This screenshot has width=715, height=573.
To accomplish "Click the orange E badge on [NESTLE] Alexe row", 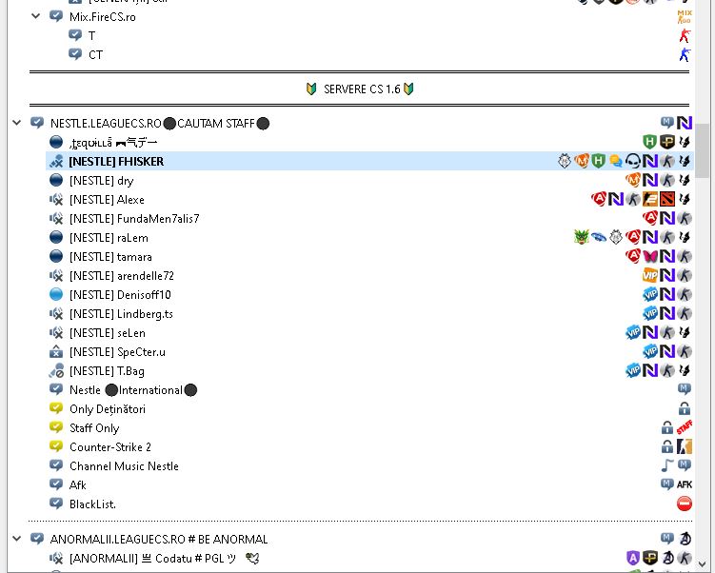I will 650,199.
